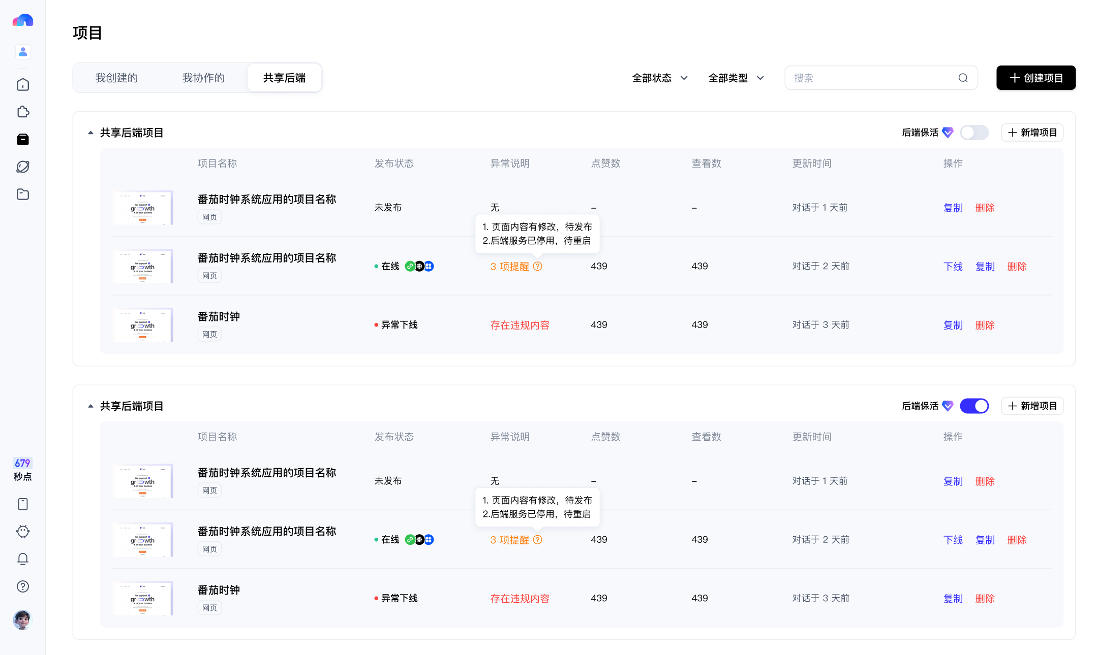
Task: Enable 后端保活 toggle in first section
Action: point(974,133)
